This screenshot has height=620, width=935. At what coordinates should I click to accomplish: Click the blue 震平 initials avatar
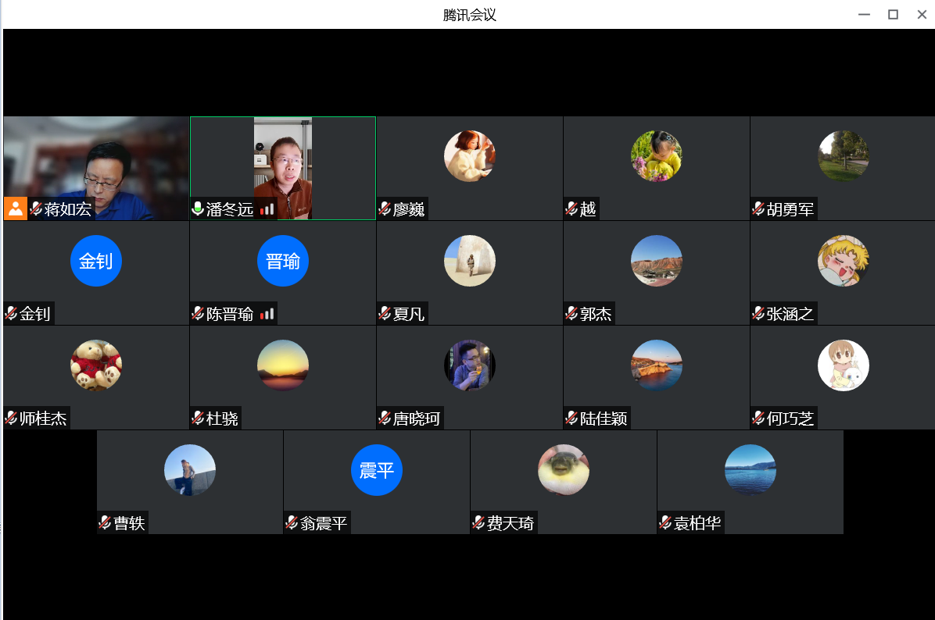pos(376,470)
